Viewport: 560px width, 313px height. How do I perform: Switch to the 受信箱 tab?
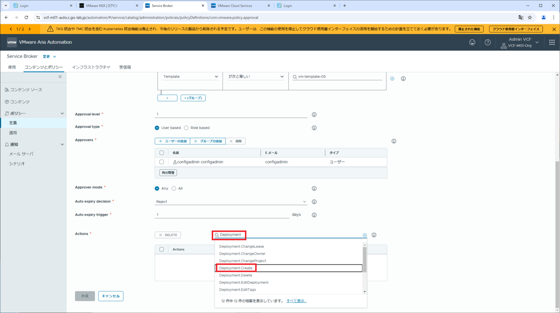(x=125, y=67)
